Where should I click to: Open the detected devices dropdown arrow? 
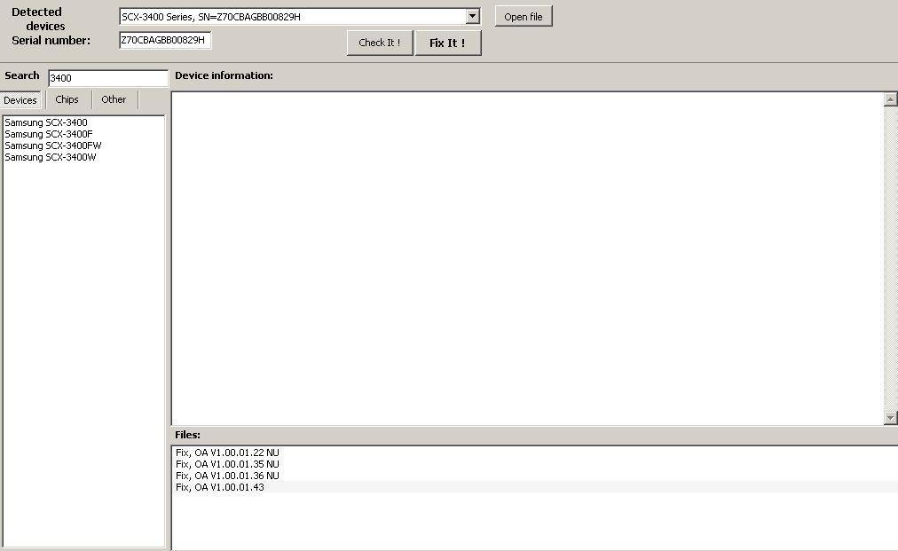coord(472,17)
